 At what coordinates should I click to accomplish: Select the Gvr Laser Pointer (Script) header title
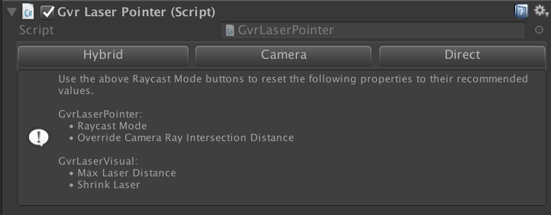tap(136, 12)
